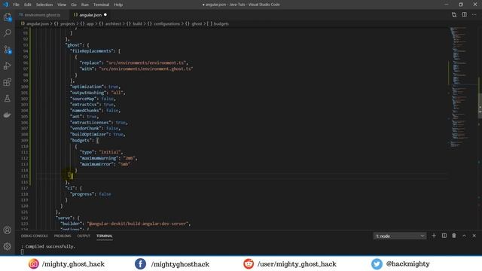Click the "outputHashing" key on line 101
482x271 pixels.
(x=88, y=93)
